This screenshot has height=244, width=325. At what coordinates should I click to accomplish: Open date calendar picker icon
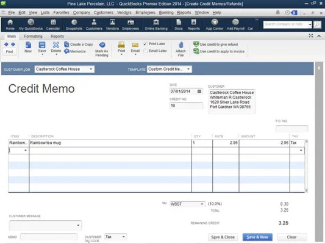pos(199,91)
